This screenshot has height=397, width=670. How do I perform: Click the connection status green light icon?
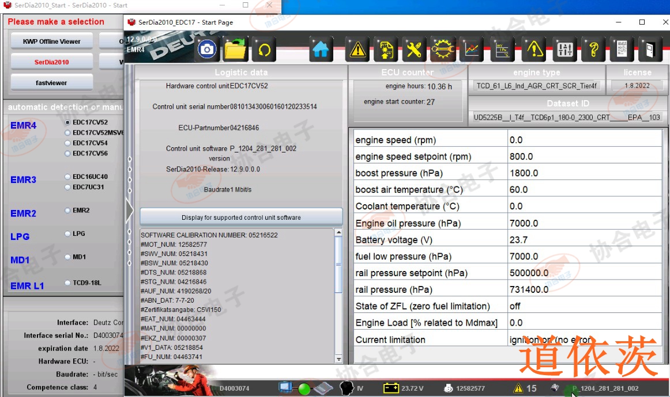304,388
